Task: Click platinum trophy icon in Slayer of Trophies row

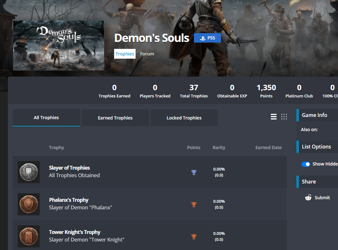Action: point(194,172)
